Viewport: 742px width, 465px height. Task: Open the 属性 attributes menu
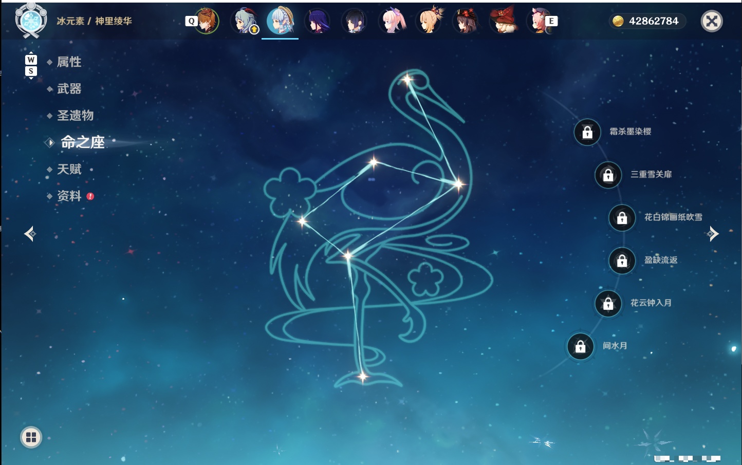[x=69, y=62]
